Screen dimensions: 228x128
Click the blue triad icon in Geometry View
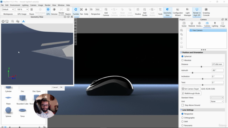24,21
